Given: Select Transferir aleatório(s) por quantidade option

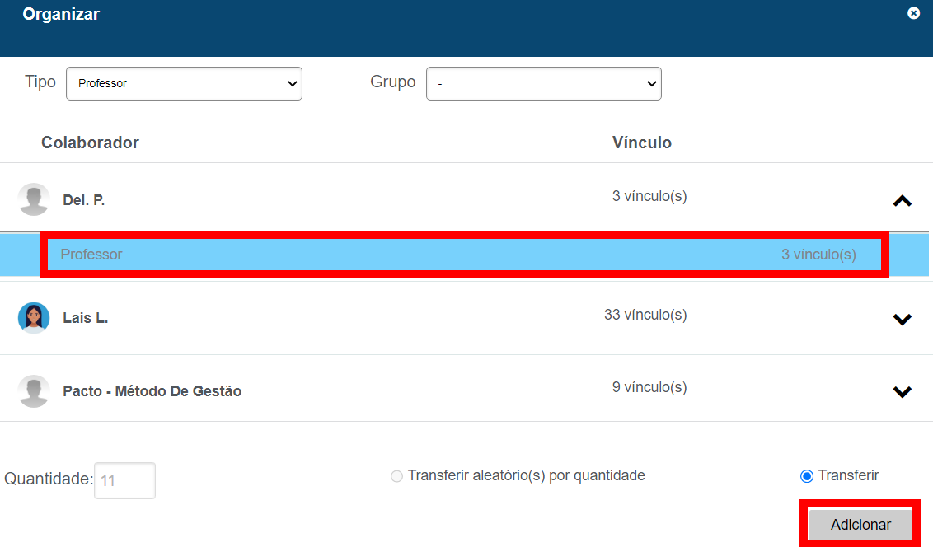Looking at the screenshot, I should [x=397, y=476].
